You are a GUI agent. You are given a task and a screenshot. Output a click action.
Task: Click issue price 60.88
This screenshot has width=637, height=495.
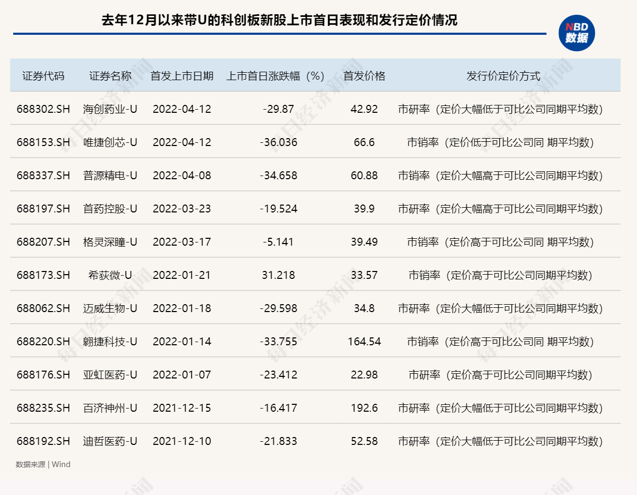[x=364, y=176]
